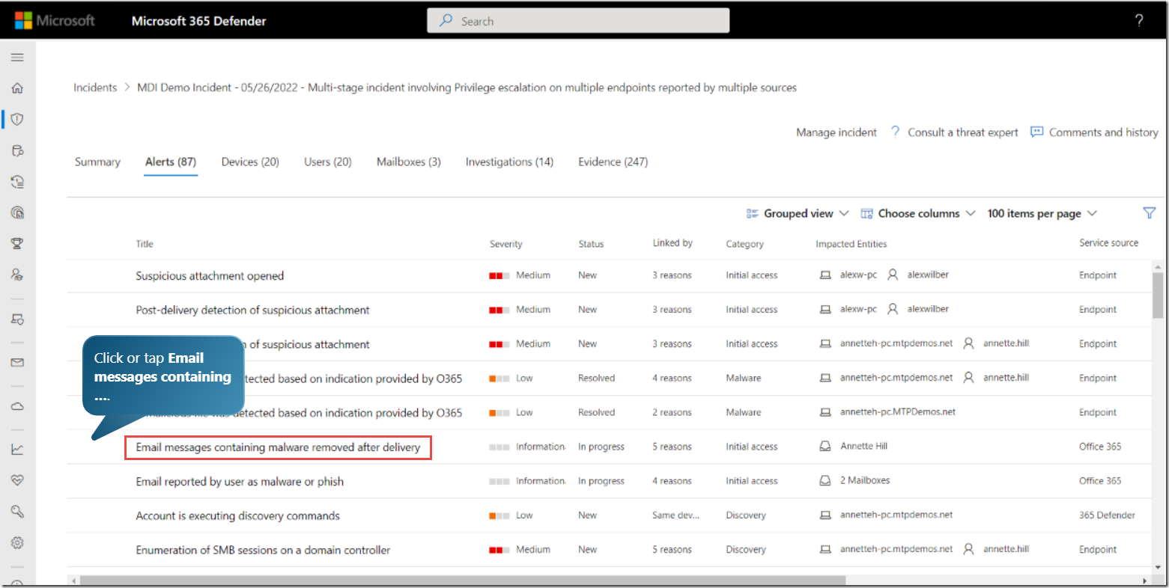Click "Same dev..." linked by cell
Image resolution: width=1169 pixels, height=588 pixels.
(675, 515)
